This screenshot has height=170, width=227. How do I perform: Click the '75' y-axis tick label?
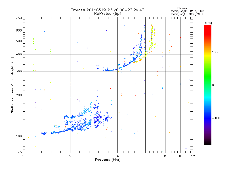click(x=20, y=152)
